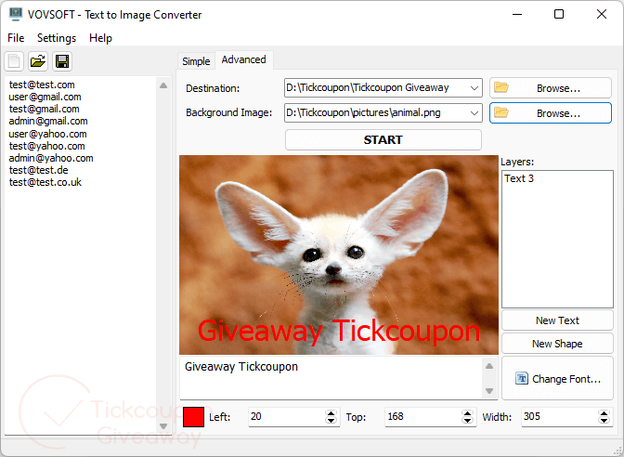Switch to the Simple tab
The image size is (624, 457).
point(196,61)
